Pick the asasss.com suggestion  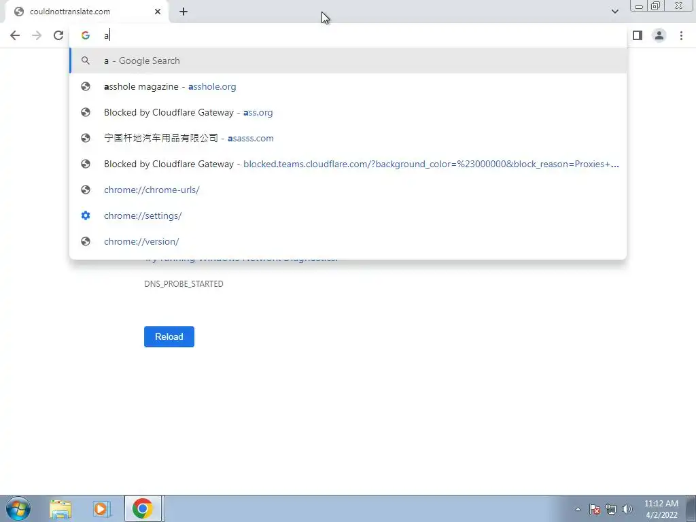click(348, 138)
